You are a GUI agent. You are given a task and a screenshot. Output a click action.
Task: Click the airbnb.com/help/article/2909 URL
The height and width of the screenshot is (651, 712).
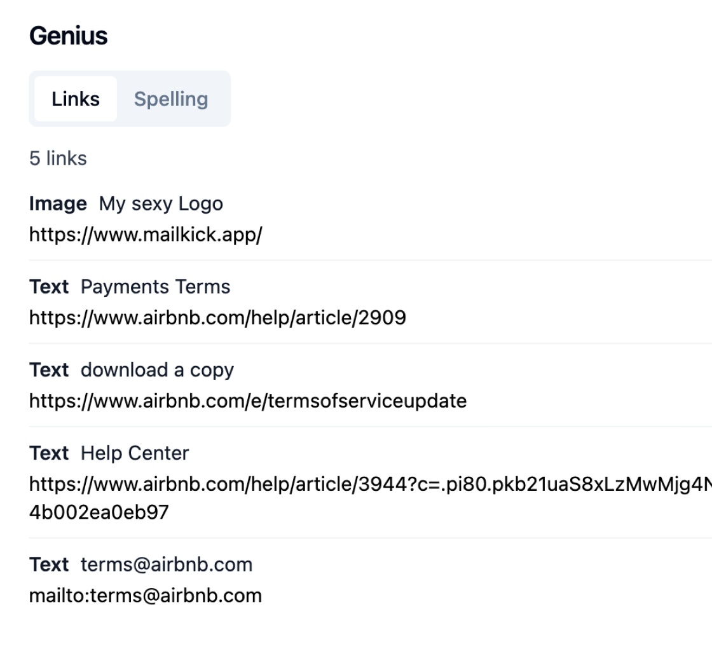(x=217, y=317)
